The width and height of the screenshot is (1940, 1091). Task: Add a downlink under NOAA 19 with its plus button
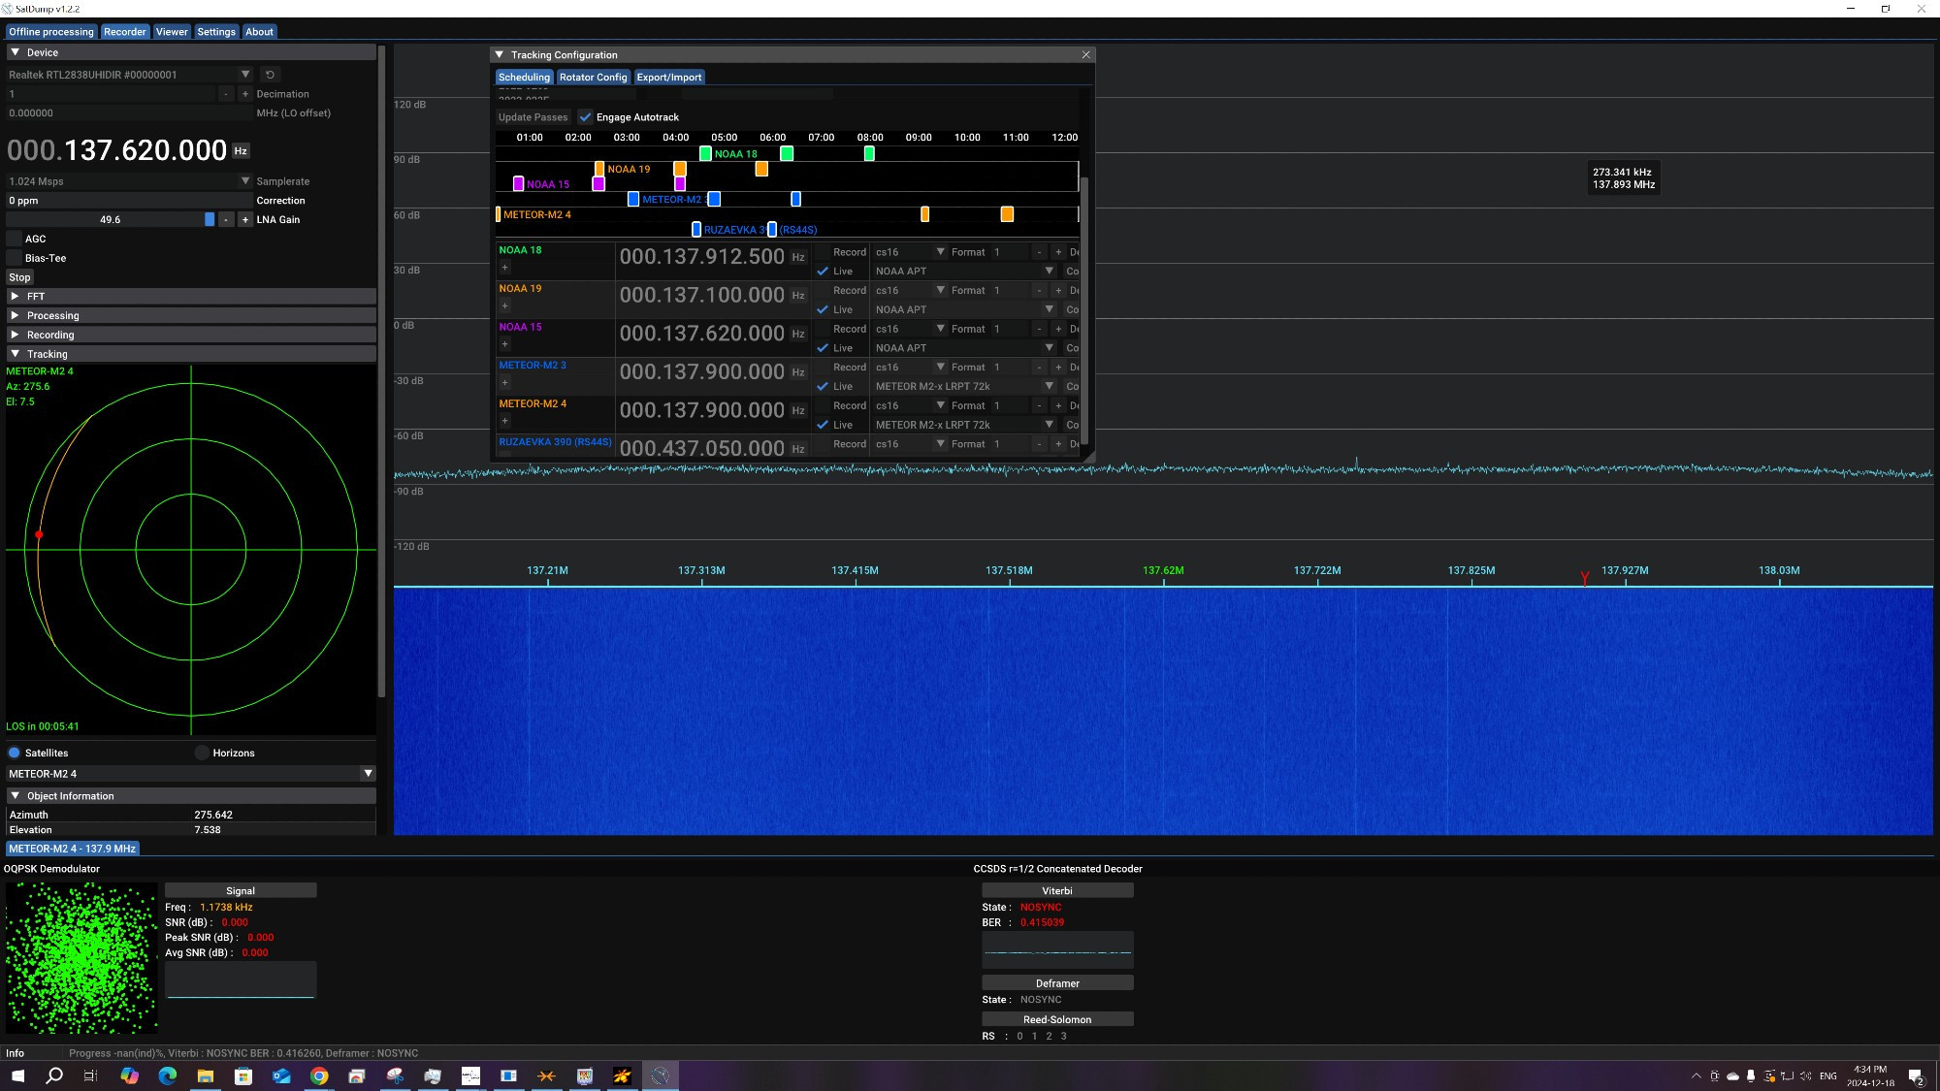click(504, 306)
